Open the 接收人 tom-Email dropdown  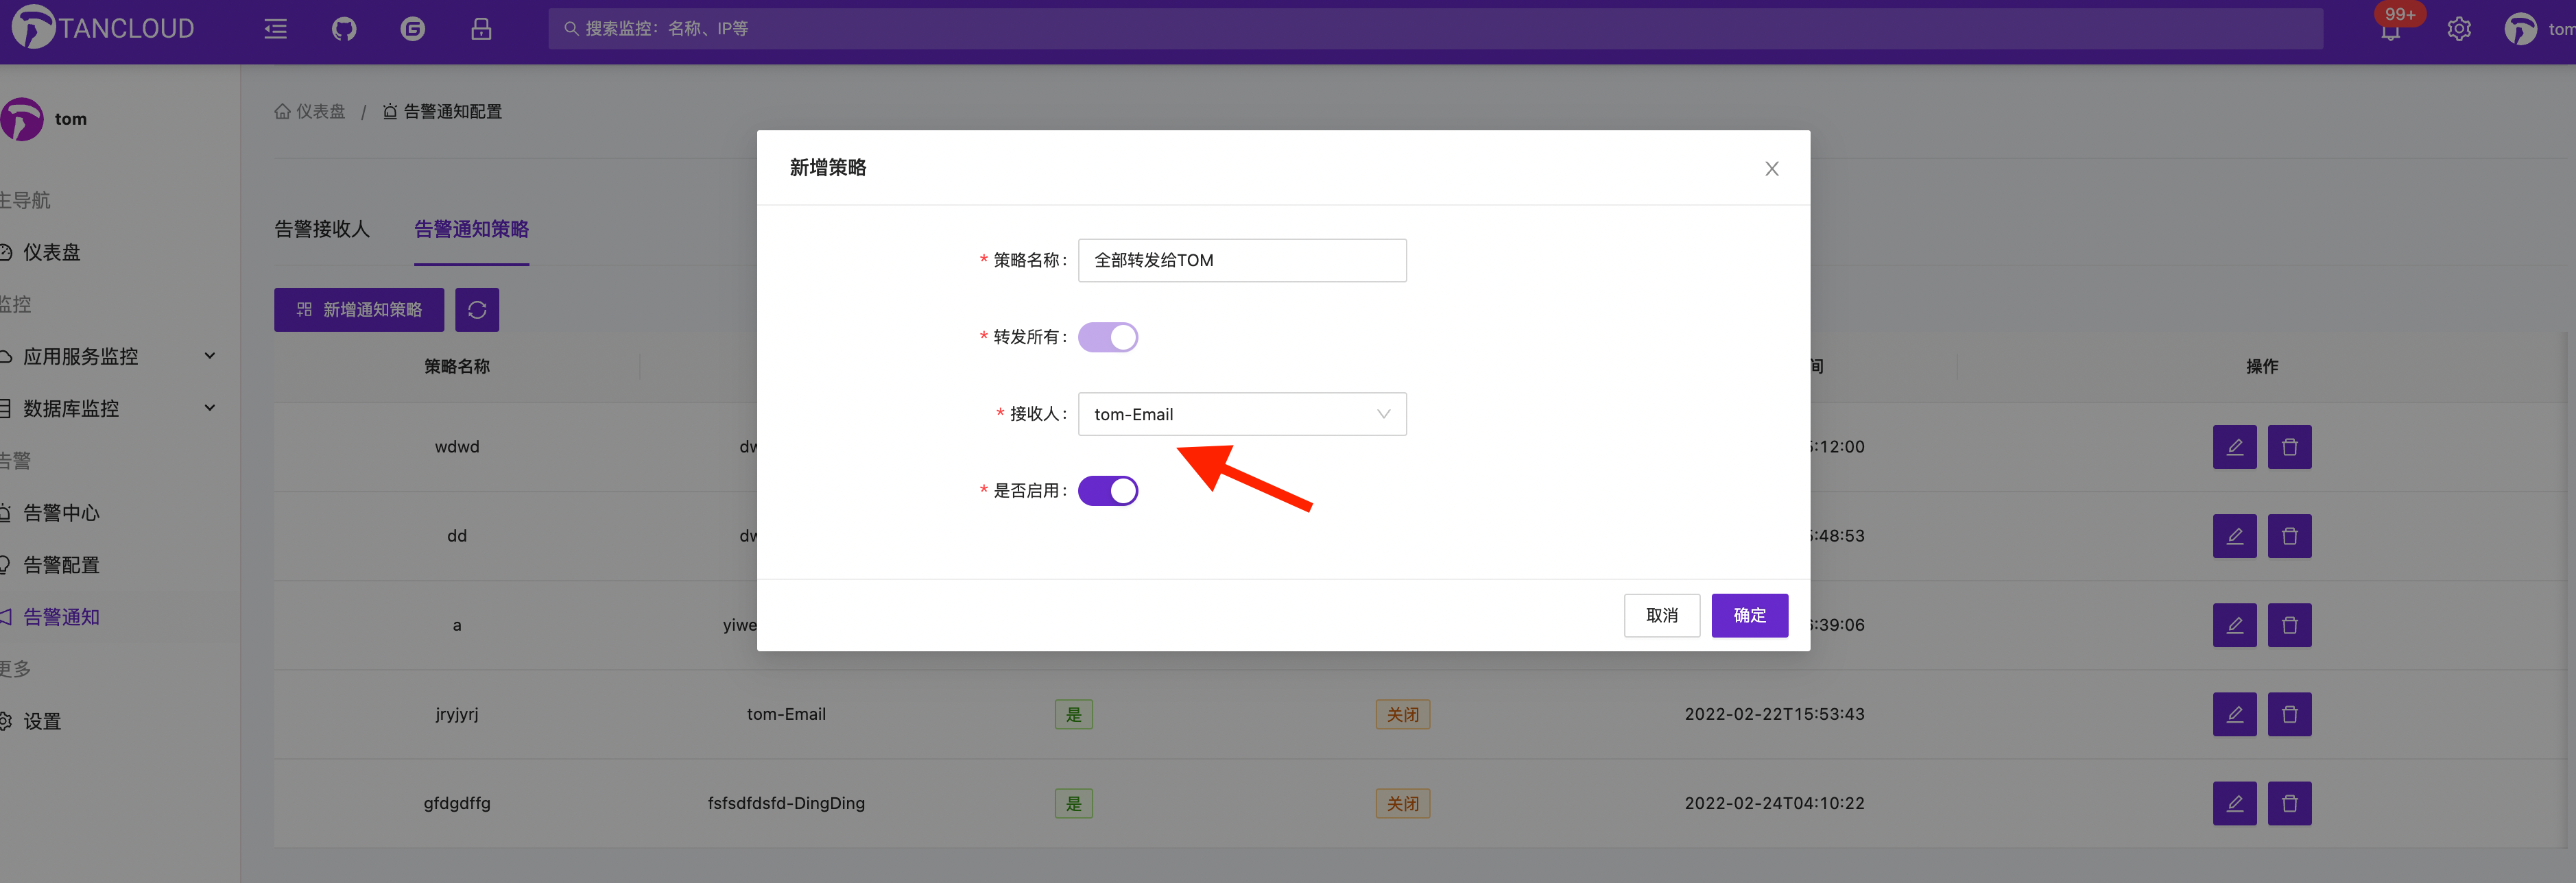[x=1241, y=414]
